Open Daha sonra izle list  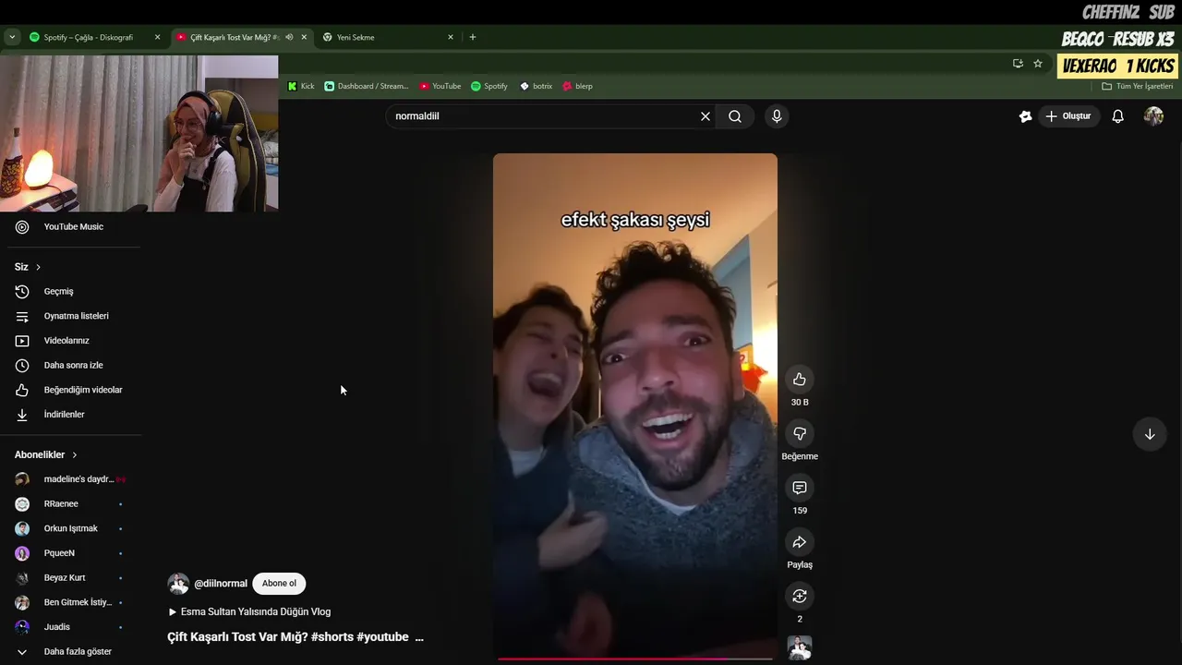pos(72,365)
